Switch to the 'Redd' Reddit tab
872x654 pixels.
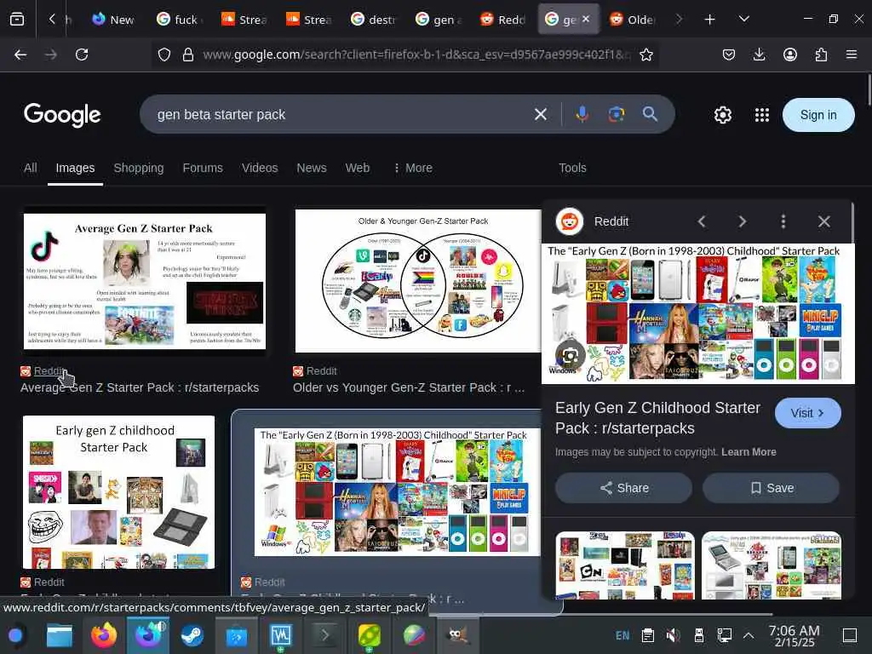coord(503,20)
